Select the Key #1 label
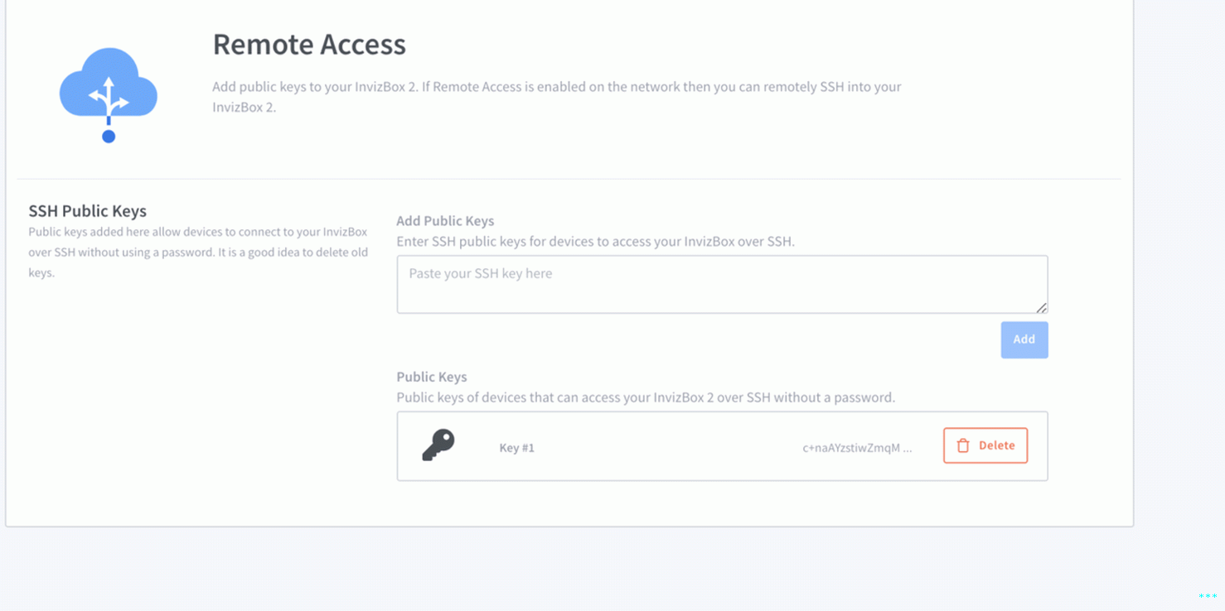 (x=516, y=448)
